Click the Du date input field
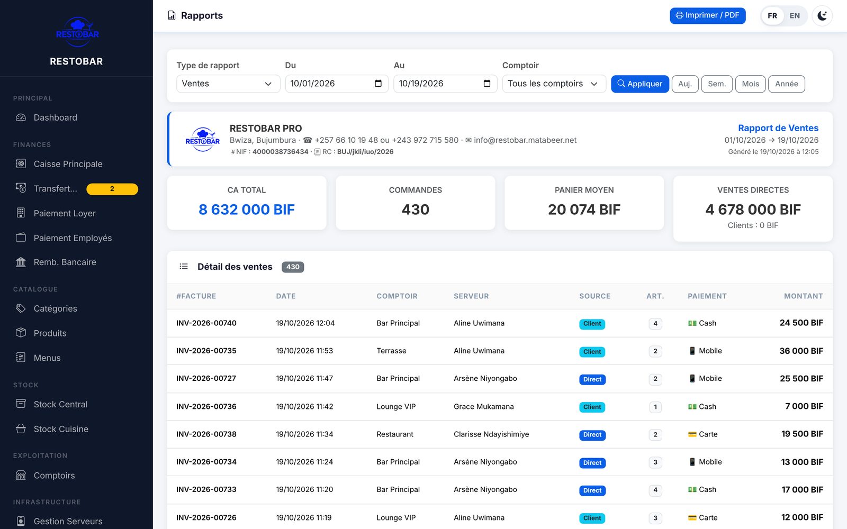Viewport: 847px width, 529px height. click(337, 84)
